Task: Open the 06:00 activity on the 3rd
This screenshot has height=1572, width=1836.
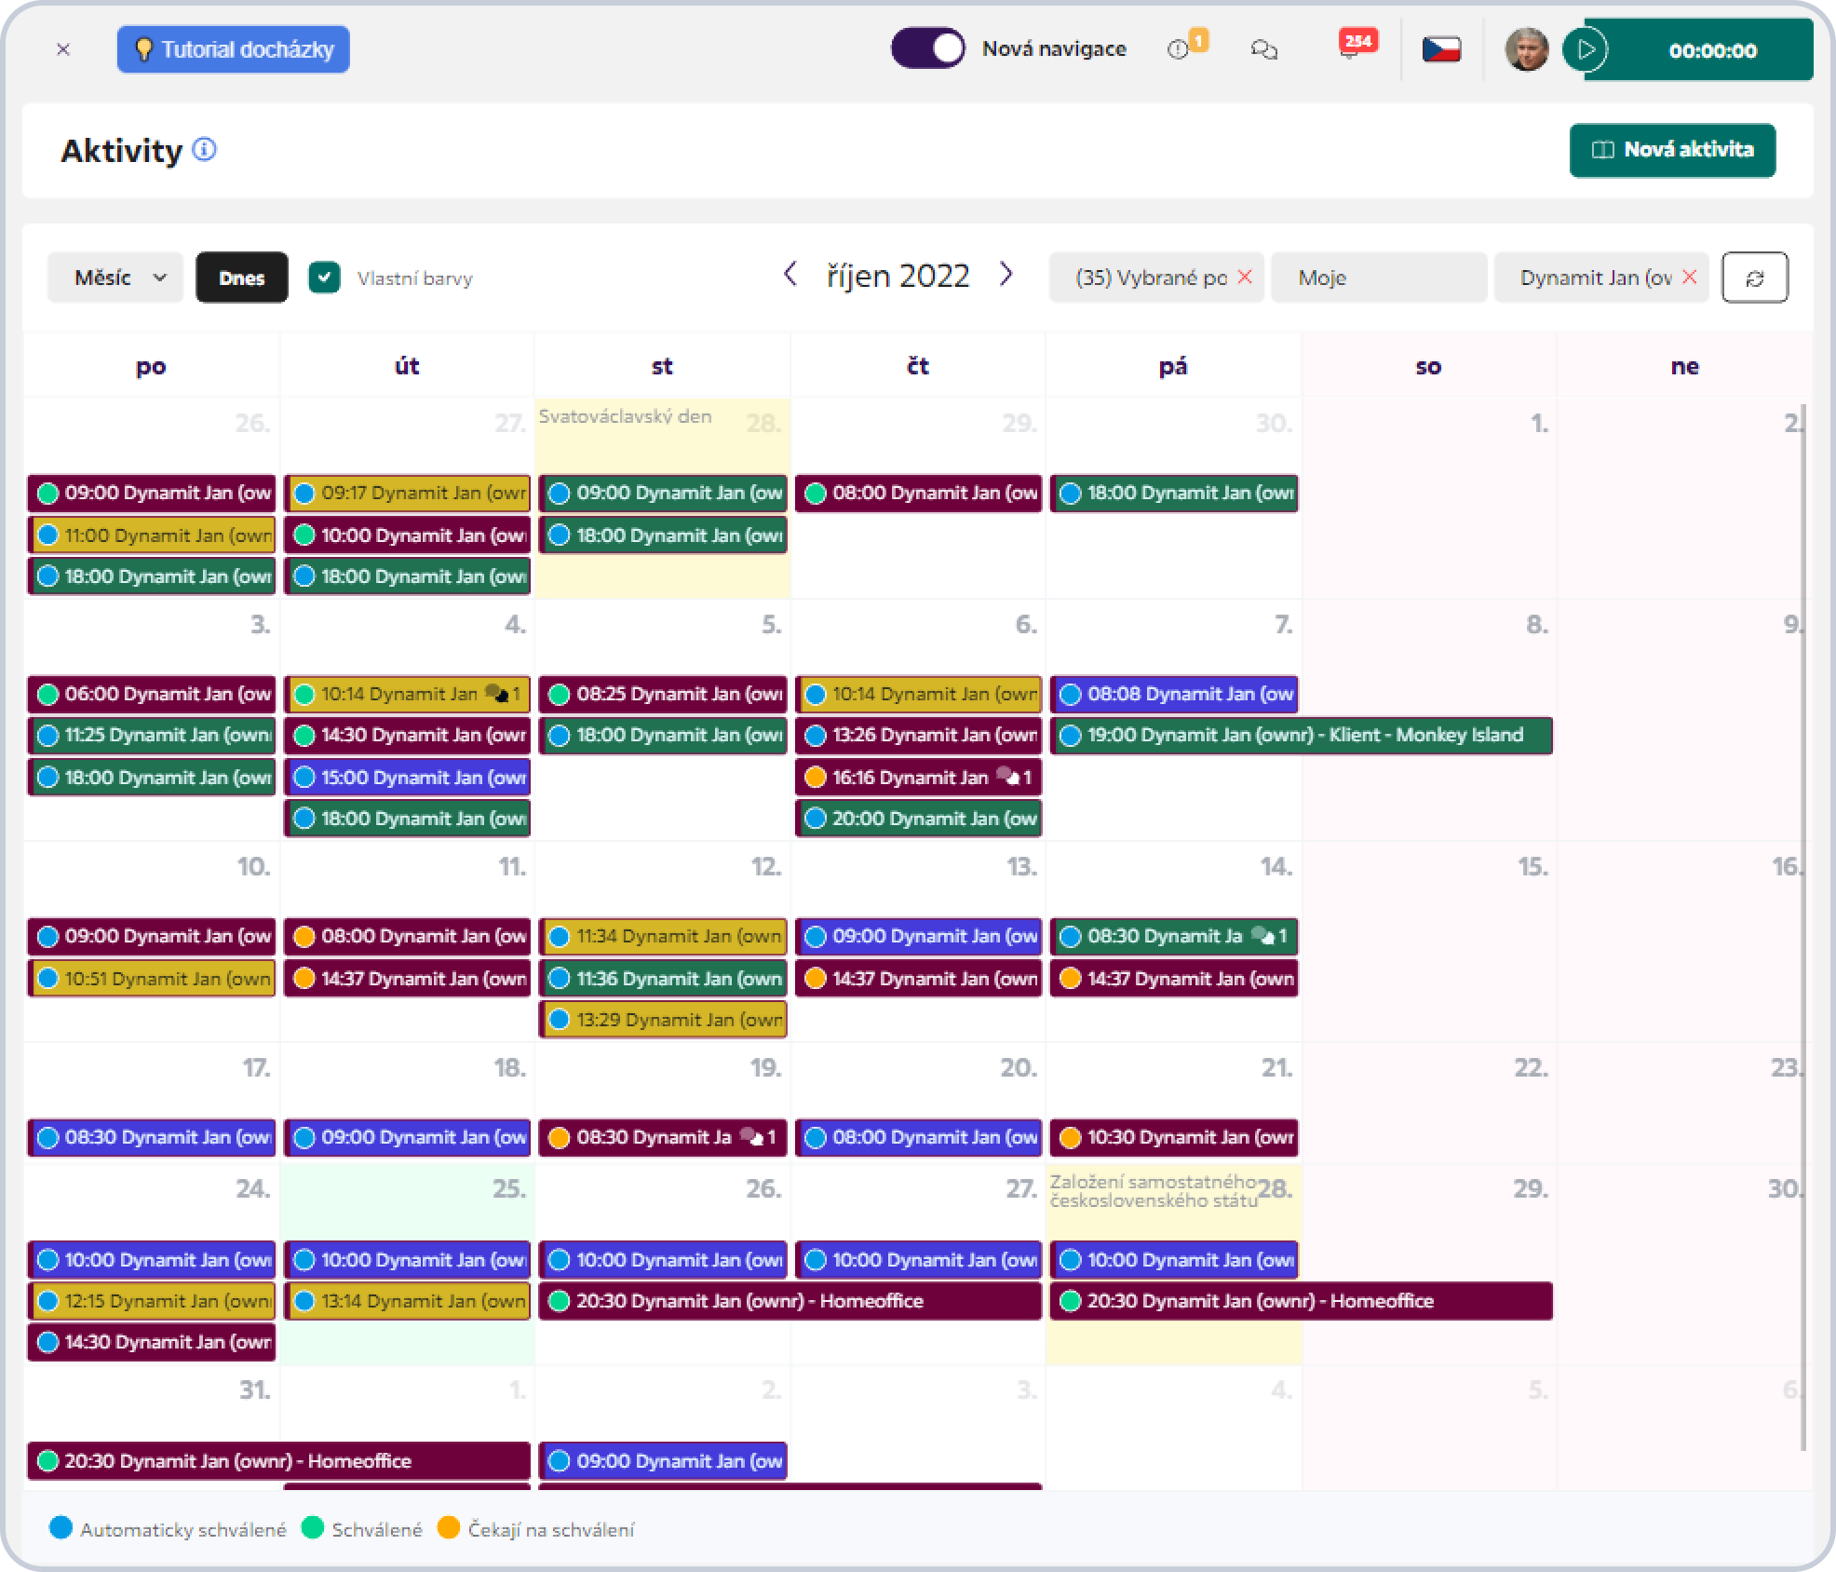Action: point(152,695)
